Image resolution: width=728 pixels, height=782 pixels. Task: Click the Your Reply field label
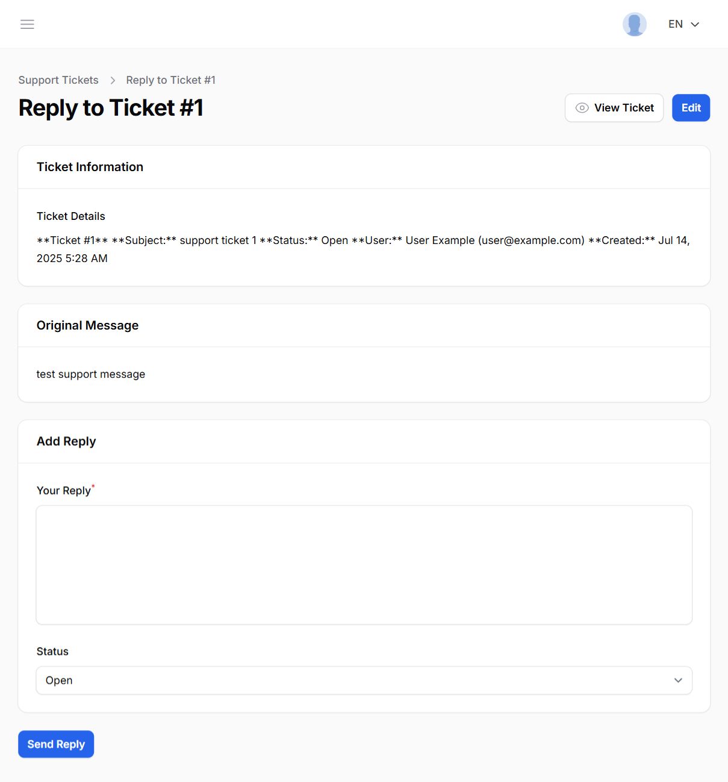[64, 490]
